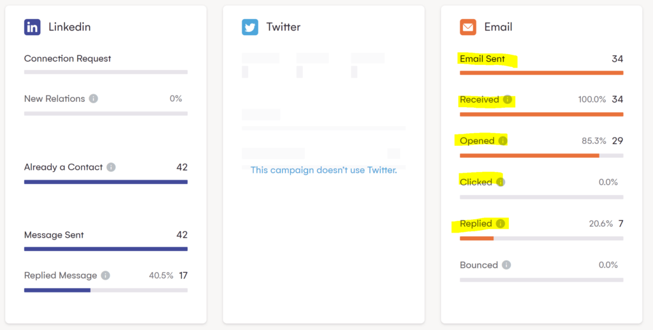
Task: Click the Email replied count of 7
Action: [x=620, y=224]
